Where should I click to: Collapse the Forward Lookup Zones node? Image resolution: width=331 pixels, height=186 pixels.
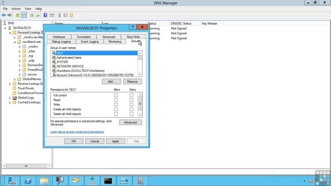pos(10,33)
